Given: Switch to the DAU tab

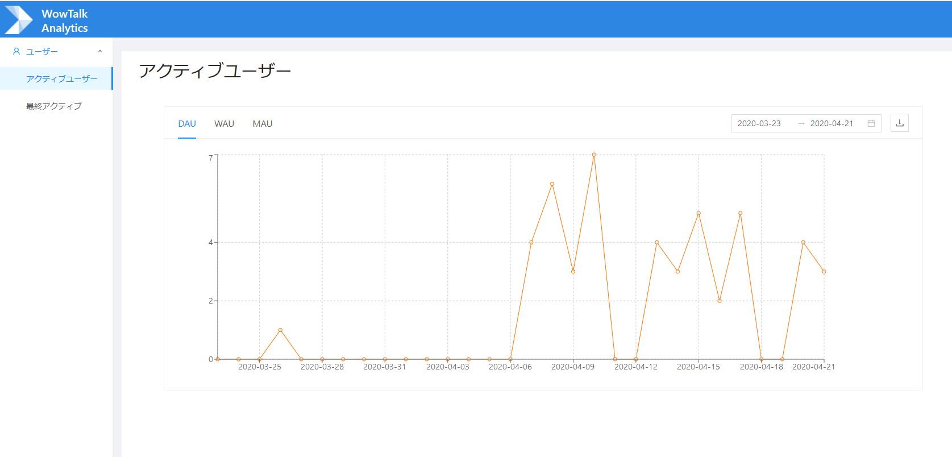Looking at the screenshot, I should click(x=187, y=124).
